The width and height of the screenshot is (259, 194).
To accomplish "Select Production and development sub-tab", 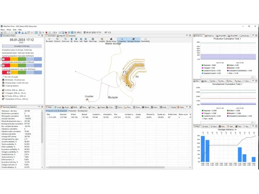I will coord(56,111).
